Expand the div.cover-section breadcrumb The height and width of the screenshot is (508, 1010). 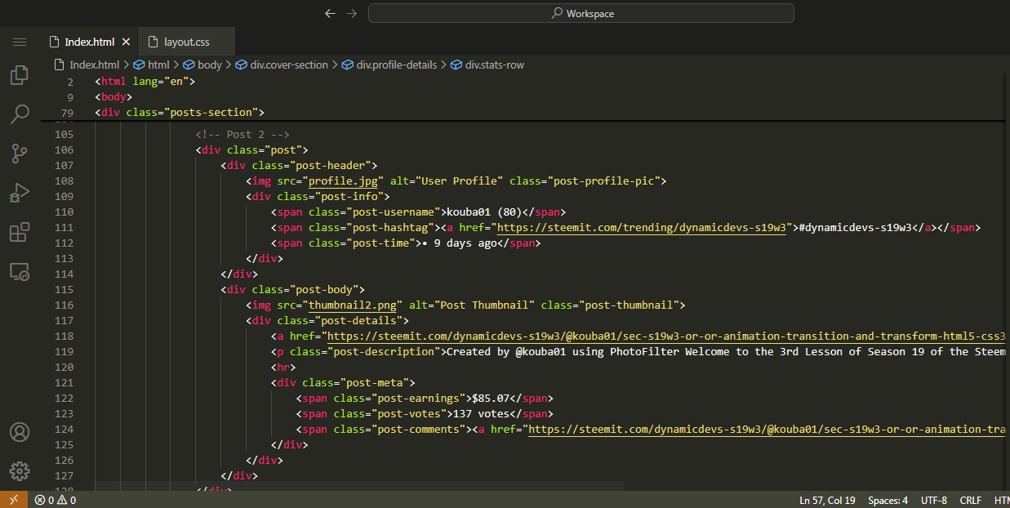click(288, 65)
